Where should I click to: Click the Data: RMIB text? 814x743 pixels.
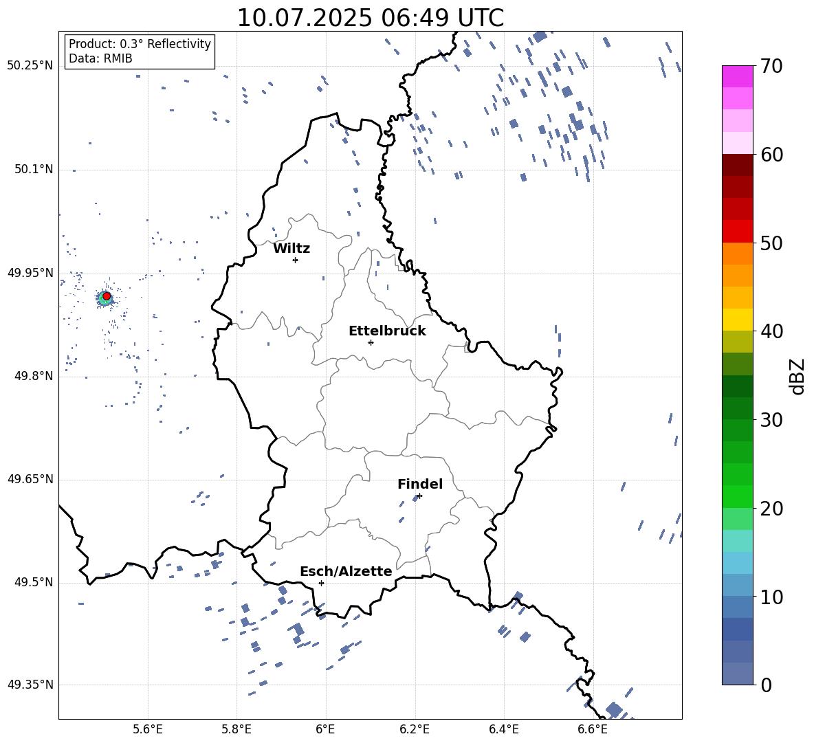[x=100, y=58]
